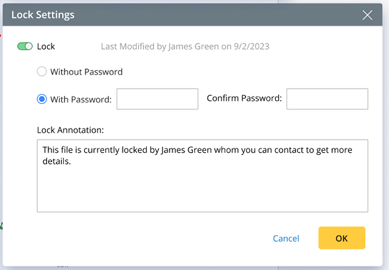Close the Lock Settings dialog with X
This screenshot has height=270, width=389.
tap(367, 15)
